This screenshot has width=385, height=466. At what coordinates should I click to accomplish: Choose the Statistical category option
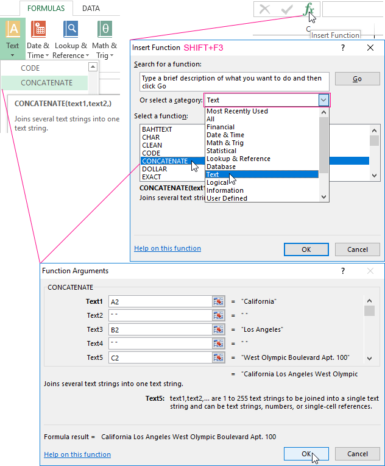[262, 151]
